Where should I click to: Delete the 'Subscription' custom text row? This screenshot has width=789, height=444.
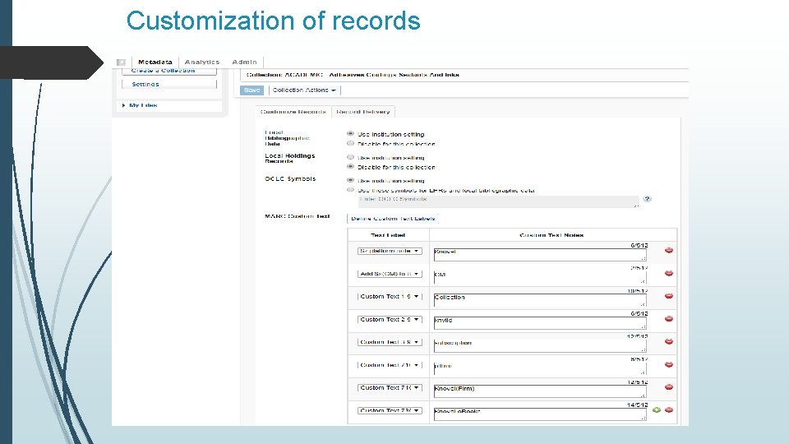[669, 341]
